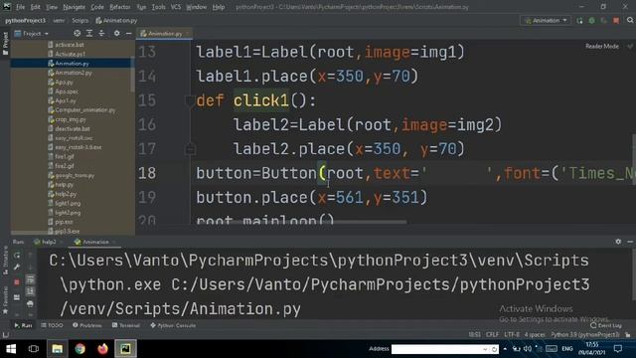
Task: Open Chrome from the taskbar
Action: tap(79, 349)
